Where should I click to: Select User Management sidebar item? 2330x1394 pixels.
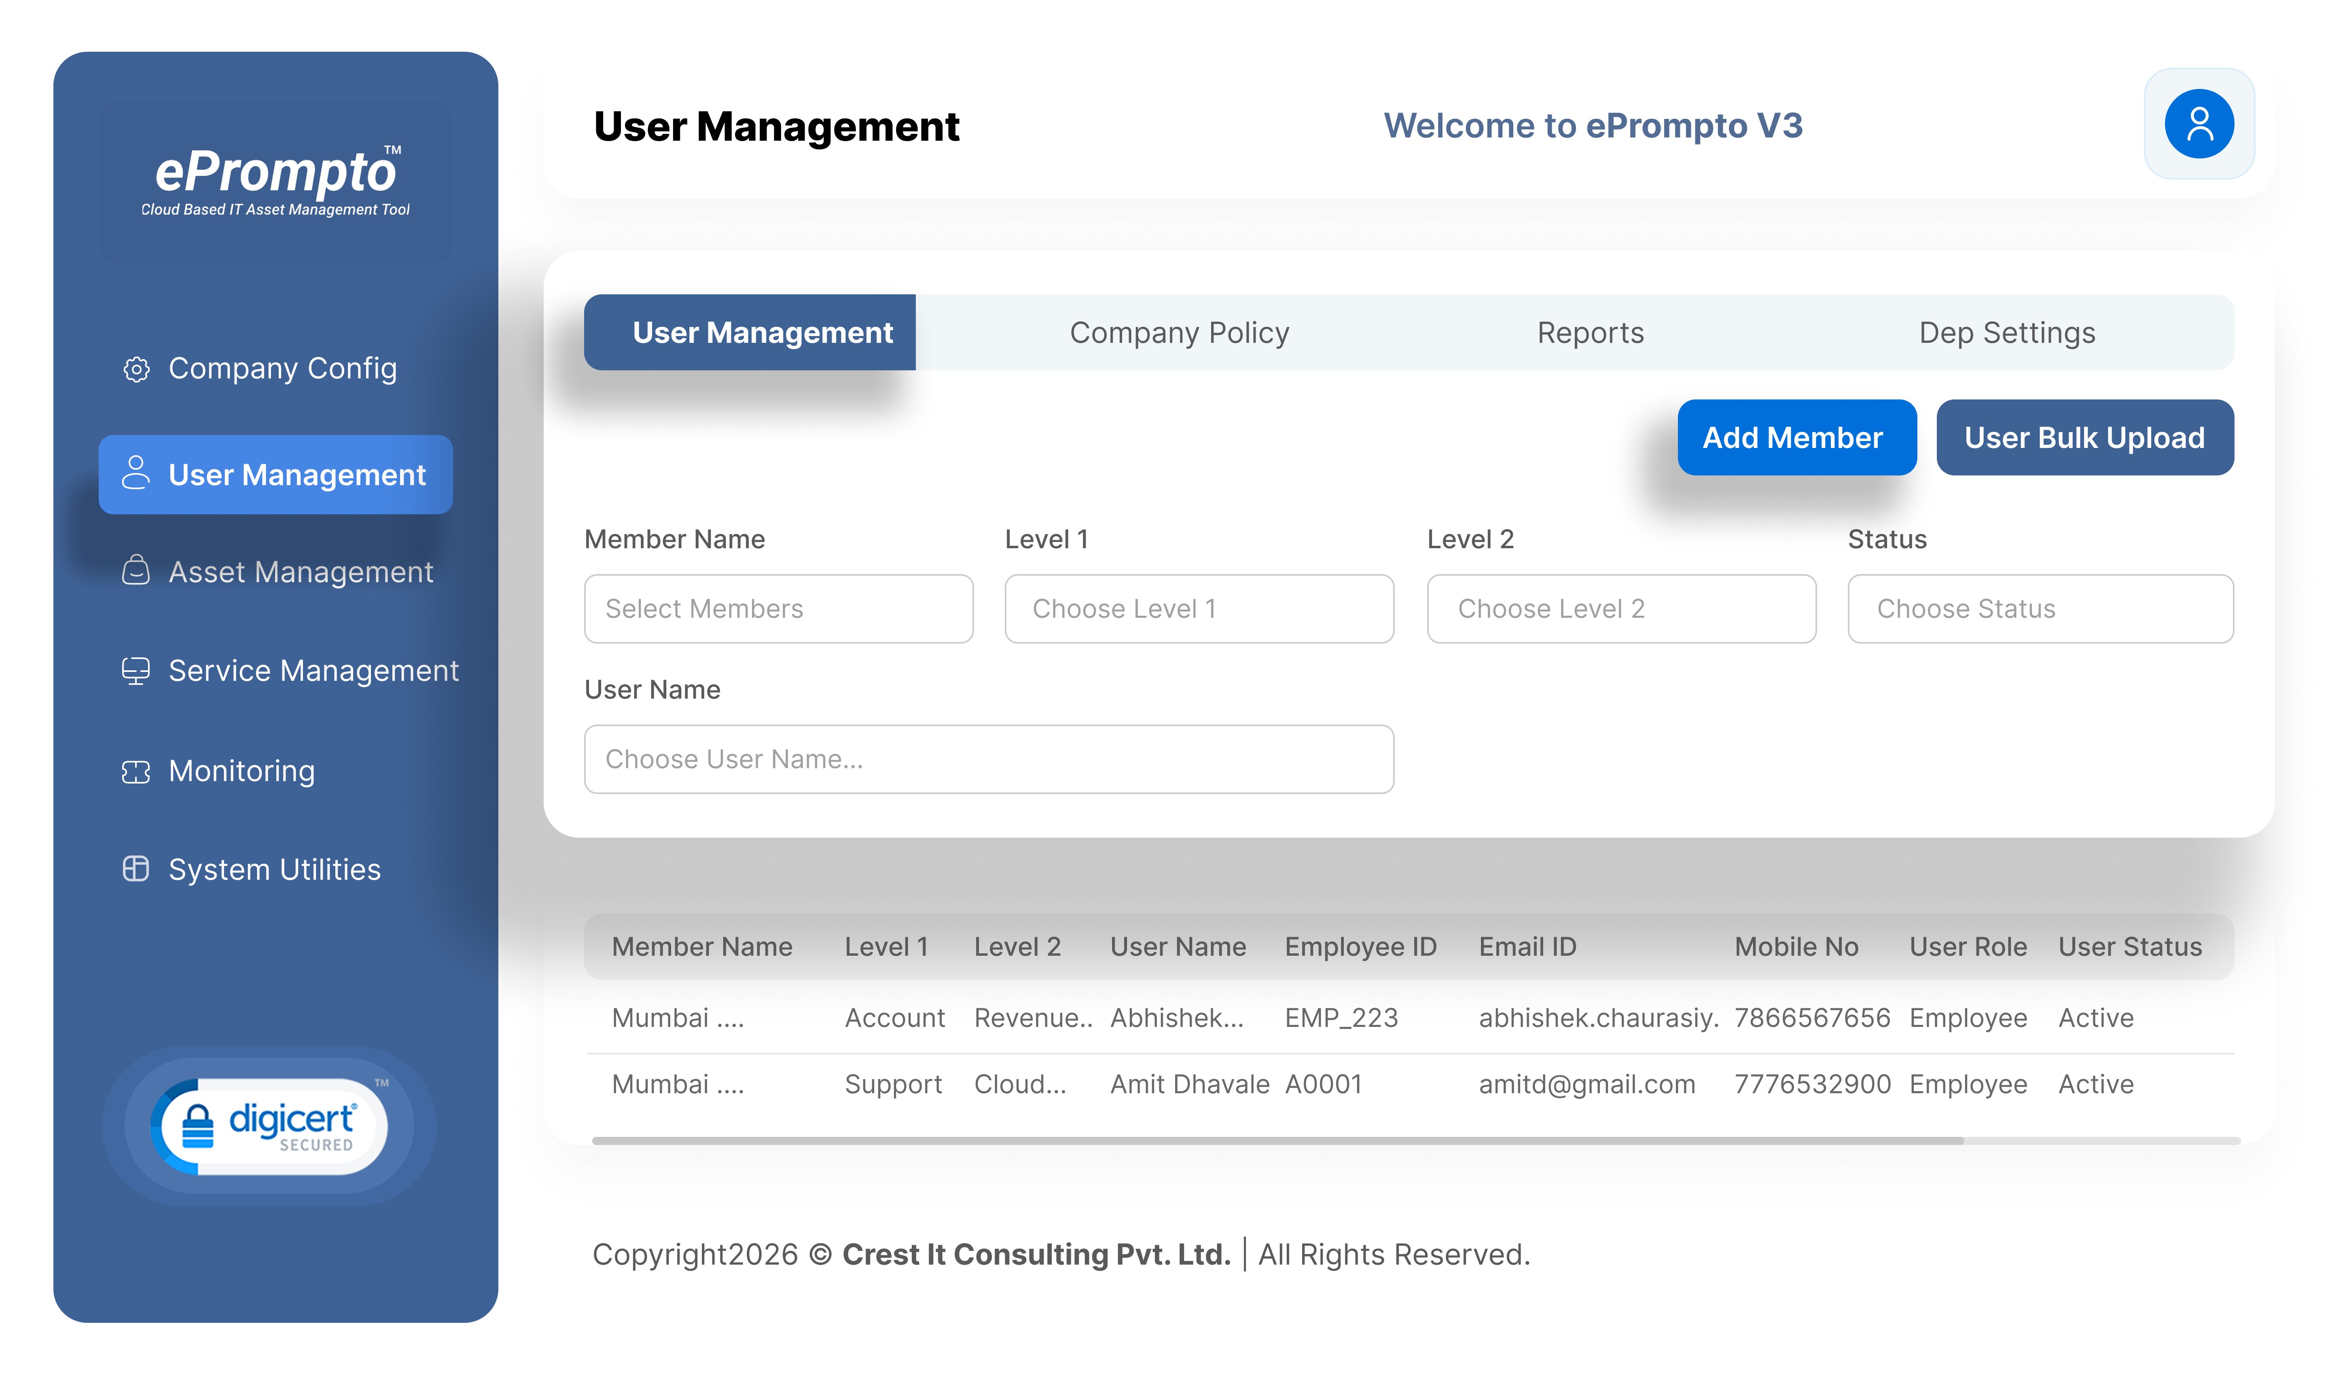pyautogui.click(x=275, y=474)
